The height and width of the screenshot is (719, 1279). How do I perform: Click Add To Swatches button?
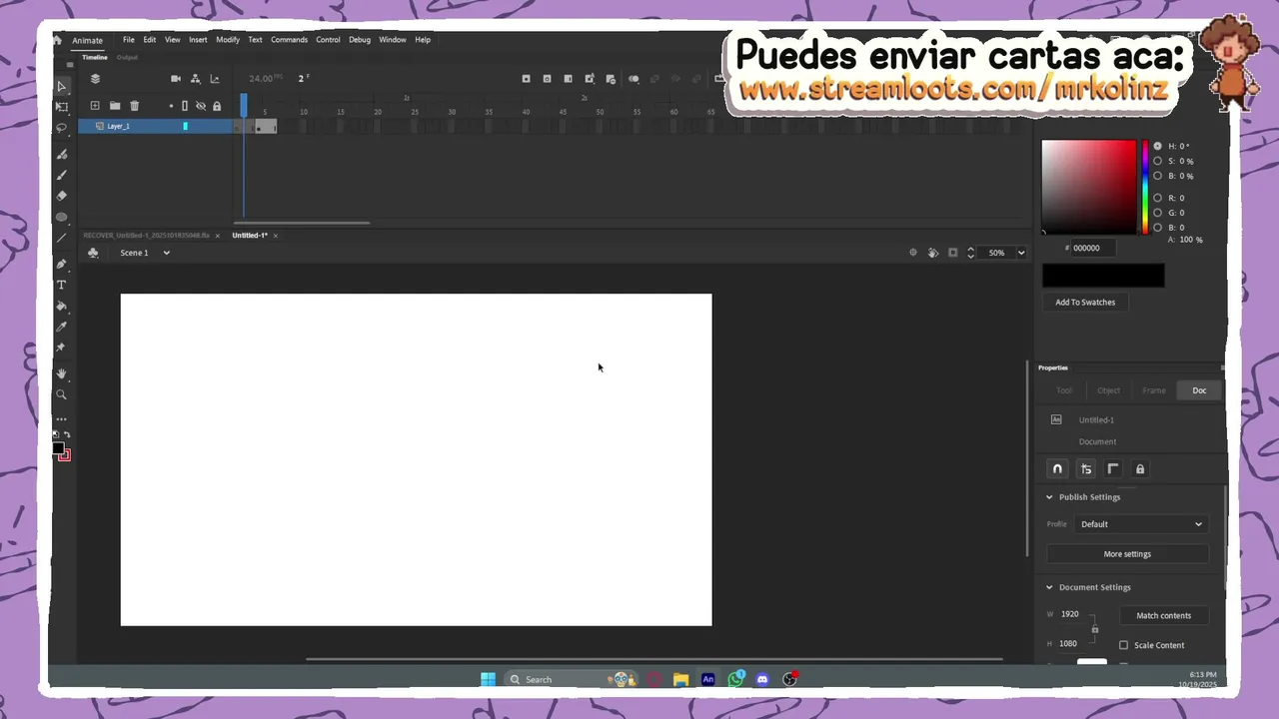click(x=1085, y=303)
